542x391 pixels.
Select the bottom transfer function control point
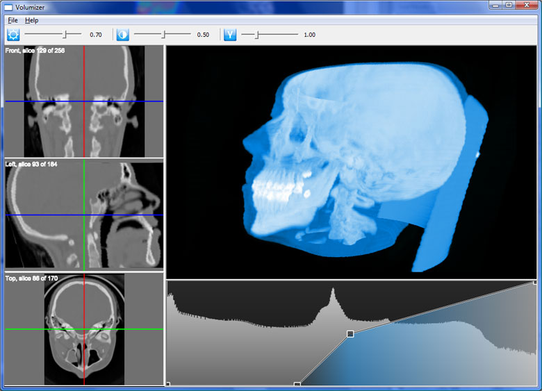[x=297, y=384]
